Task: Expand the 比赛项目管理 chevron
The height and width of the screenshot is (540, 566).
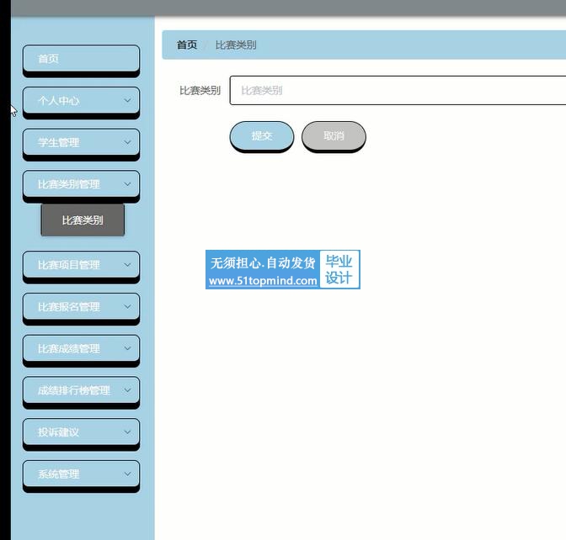Action: (x=127, y=265)
